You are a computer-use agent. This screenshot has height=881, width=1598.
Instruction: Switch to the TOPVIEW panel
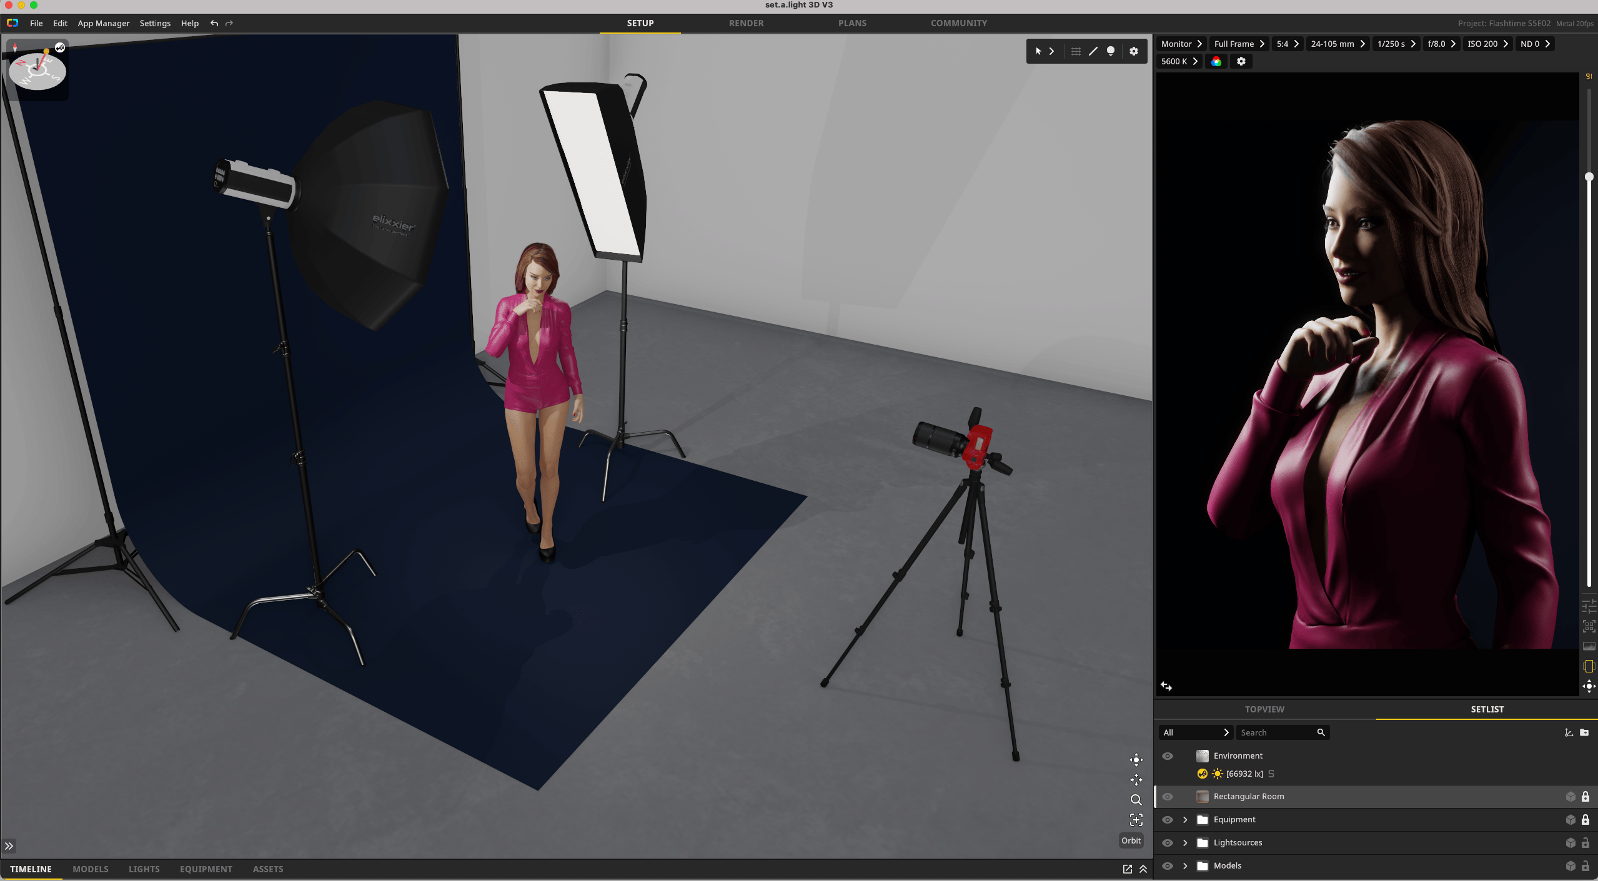pyautogui.click(x=1264, y=709)
